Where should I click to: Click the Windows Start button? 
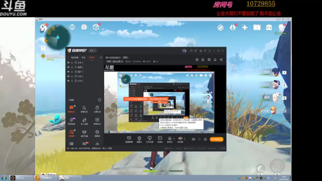pos(4,178)
